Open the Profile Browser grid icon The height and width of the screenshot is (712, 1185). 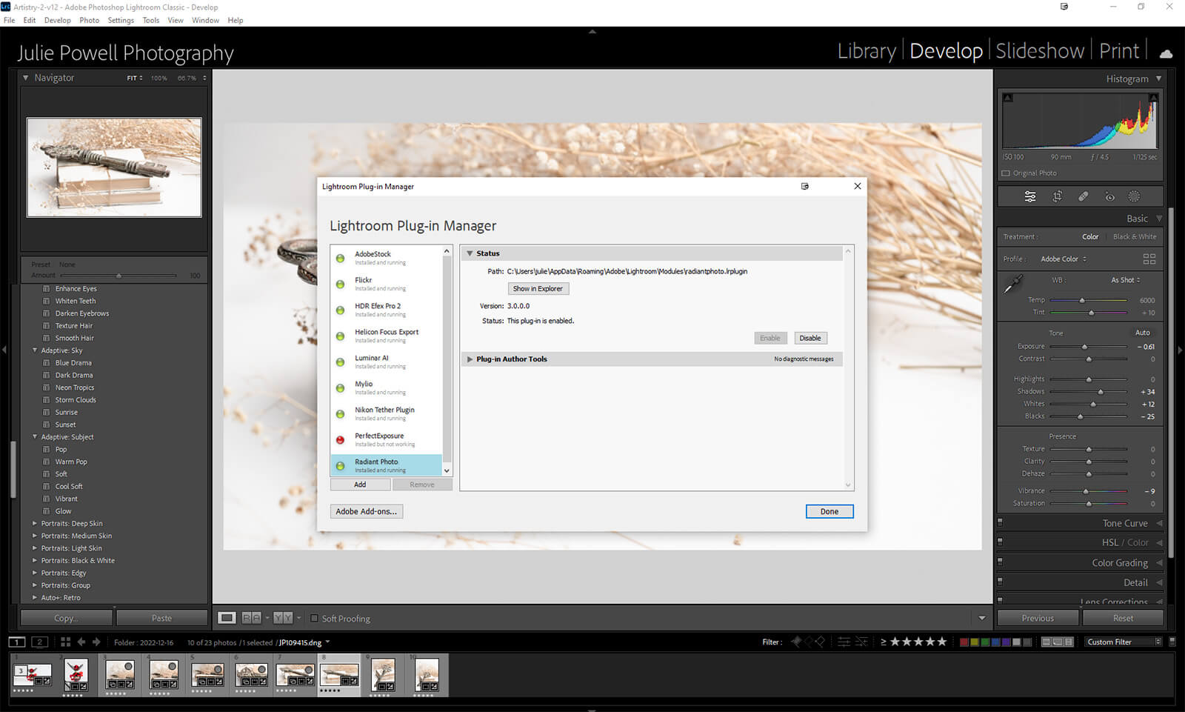[x=1149, y=259]
